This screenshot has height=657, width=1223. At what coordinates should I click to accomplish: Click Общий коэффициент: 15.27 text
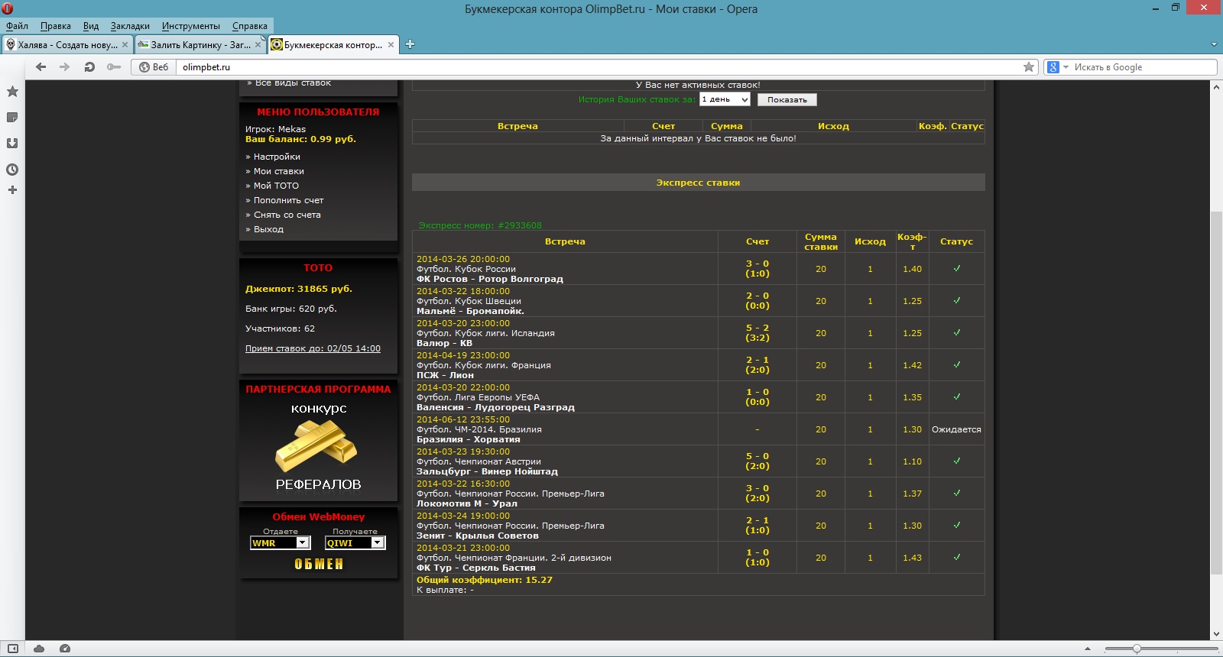[x=484, y=580]
